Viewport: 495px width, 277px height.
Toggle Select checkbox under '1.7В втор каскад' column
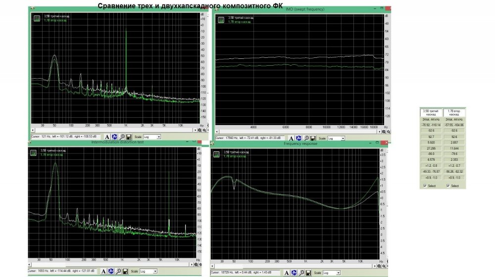[448, 185]
